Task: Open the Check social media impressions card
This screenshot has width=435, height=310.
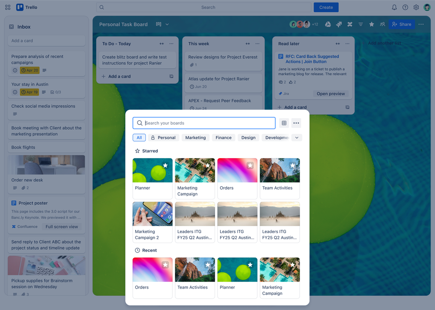Action: (47, 110)
